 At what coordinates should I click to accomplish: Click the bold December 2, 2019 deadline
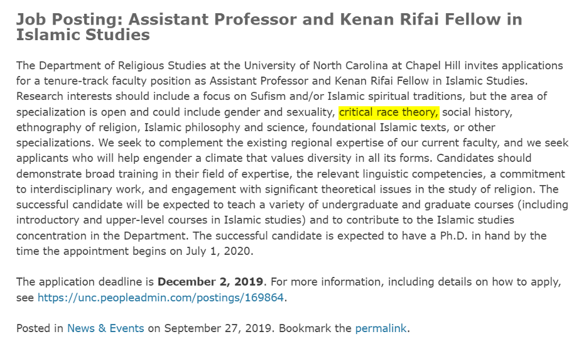coord(210,282)
